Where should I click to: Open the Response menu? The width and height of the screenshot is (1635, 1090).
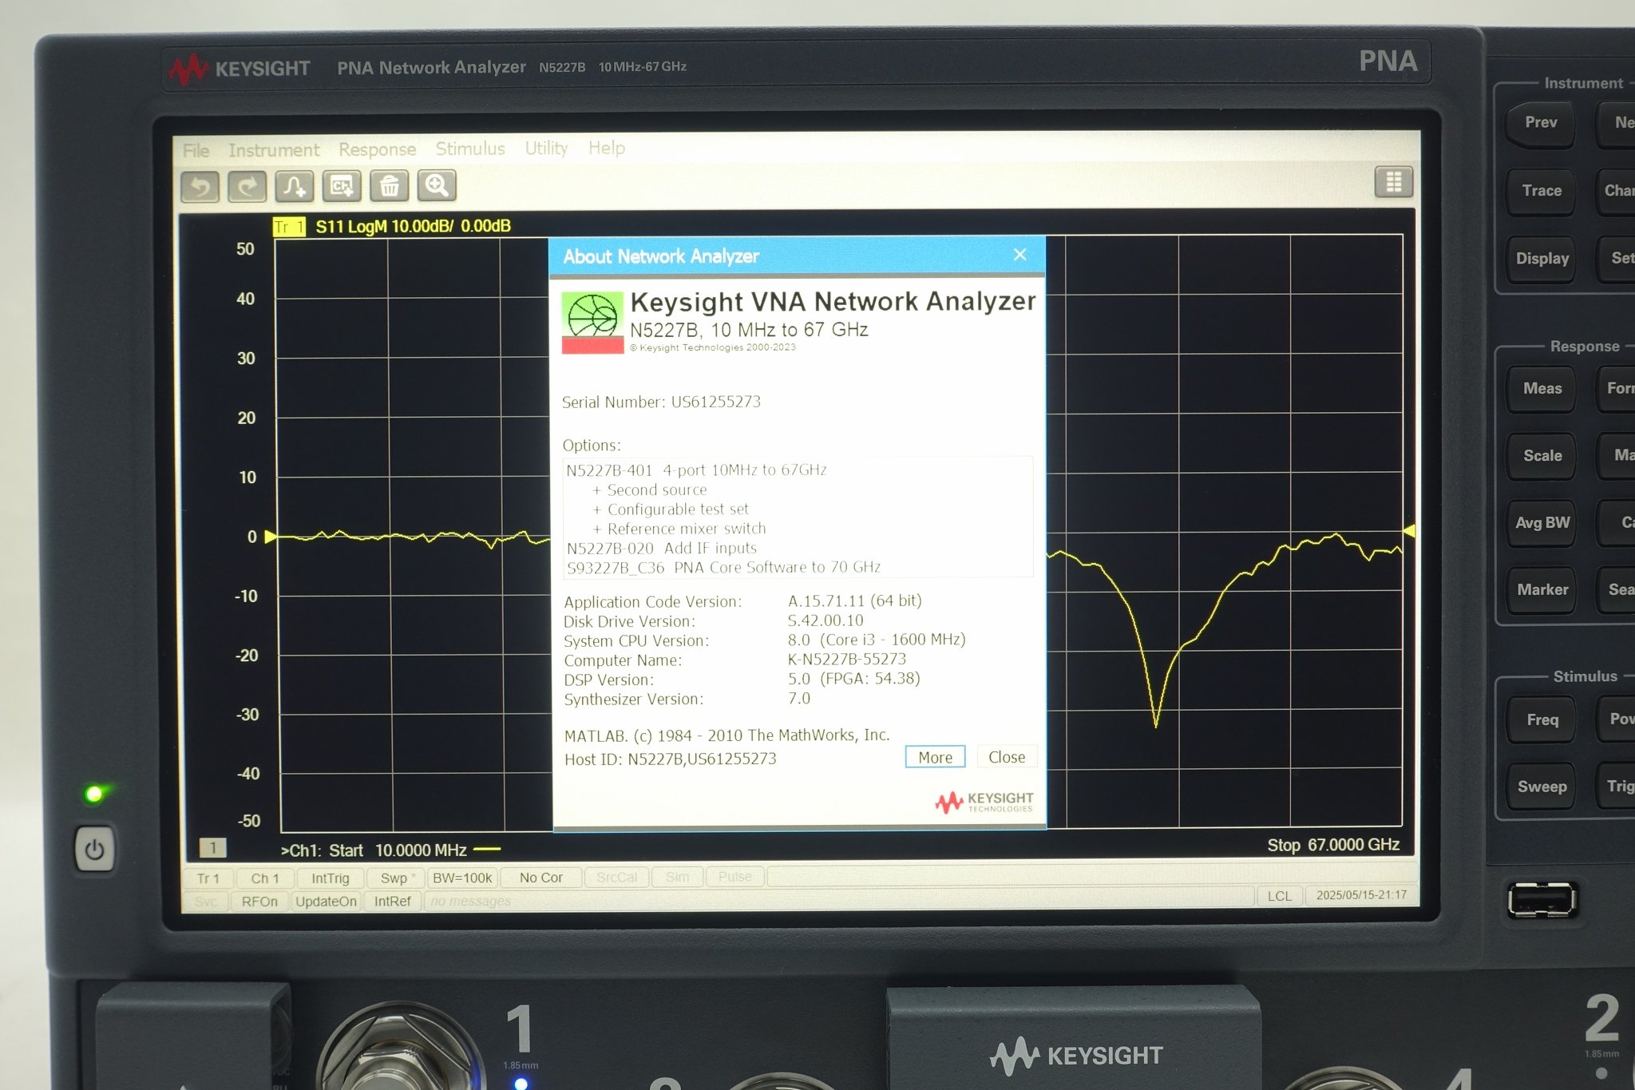click(x=377, y=149)
